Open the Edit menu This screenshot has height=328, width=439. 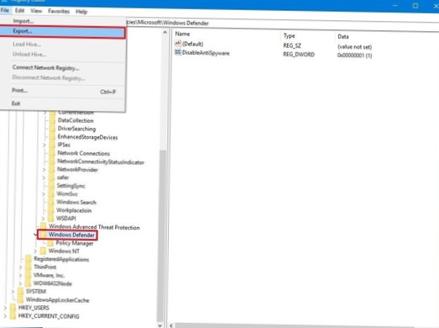click(19, 11)
